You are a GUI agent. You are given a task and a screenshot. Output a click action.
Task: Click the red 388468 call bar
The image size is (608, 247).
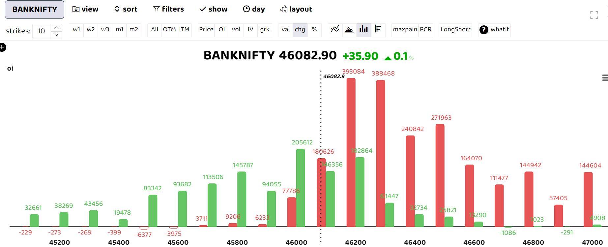click(381, 153)
